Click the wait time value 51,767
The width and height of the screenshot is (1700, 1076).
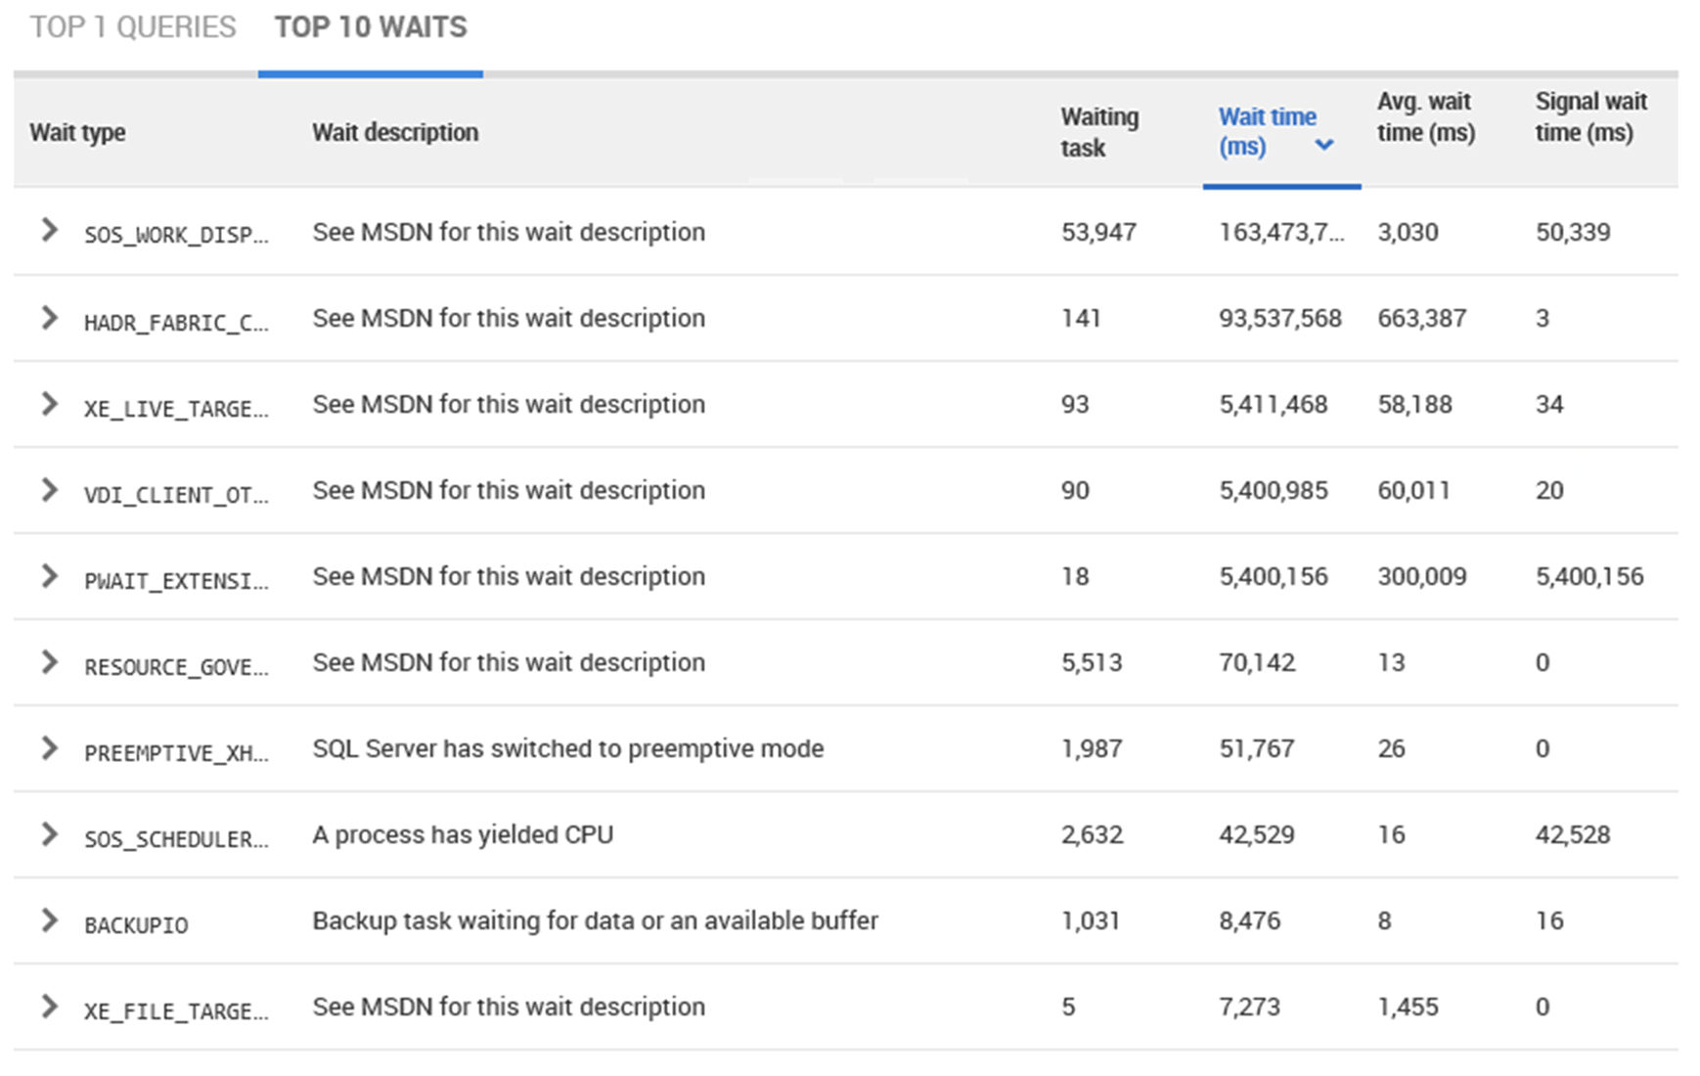(x=1257, y=748)
